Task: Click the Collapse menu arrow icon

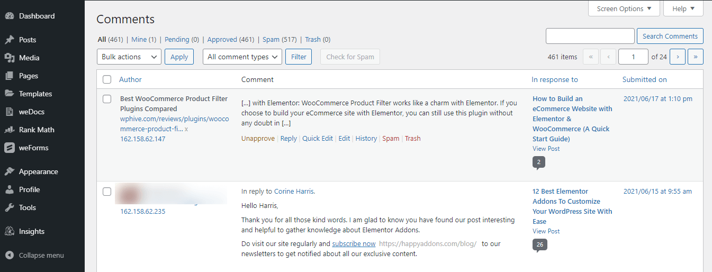Action: [9, 255]
